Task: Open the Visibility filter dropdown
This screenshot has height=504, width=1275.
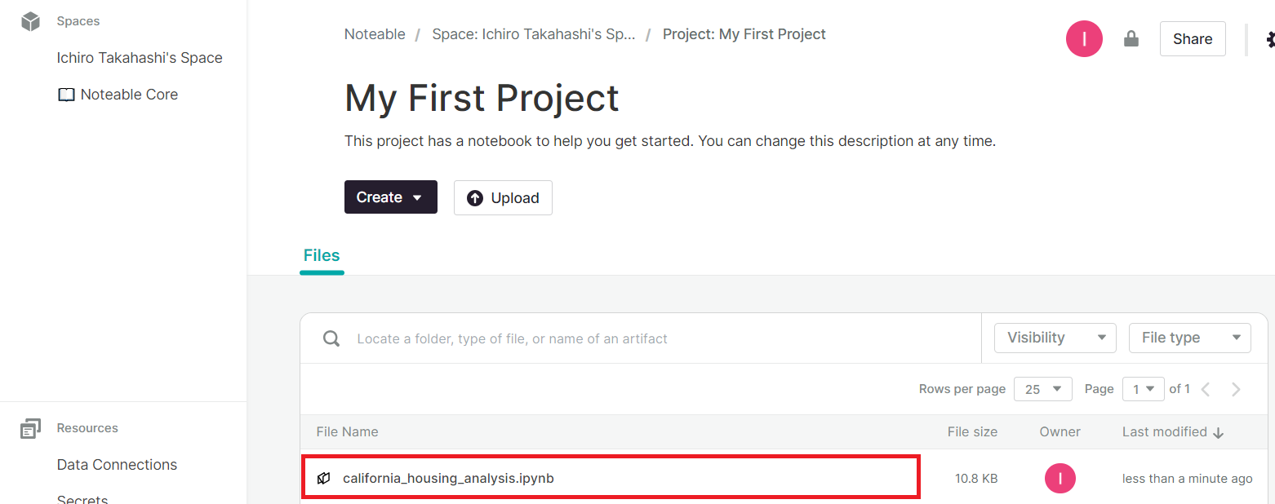Action: pyautogui.click(x=1055, y=338)
